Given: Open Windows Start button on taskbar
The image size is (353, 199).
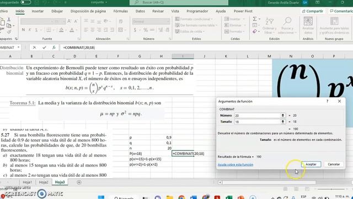Looking at the screenshot, I should pos(101,197).
